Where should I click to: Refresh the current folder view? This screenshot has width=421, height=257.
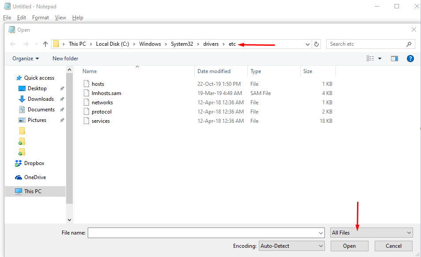[x=317, y=44]
